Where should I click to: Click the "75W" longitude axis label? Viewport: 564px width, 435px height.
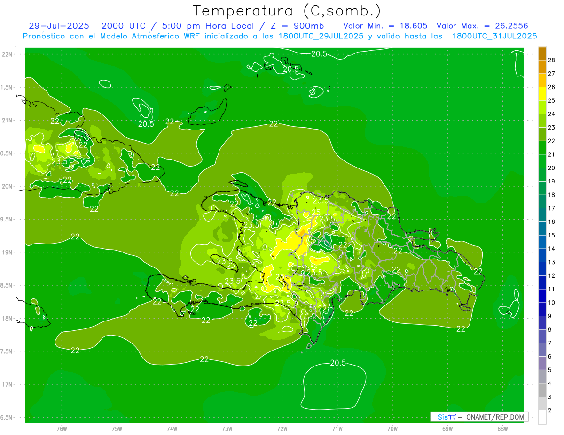117,429
